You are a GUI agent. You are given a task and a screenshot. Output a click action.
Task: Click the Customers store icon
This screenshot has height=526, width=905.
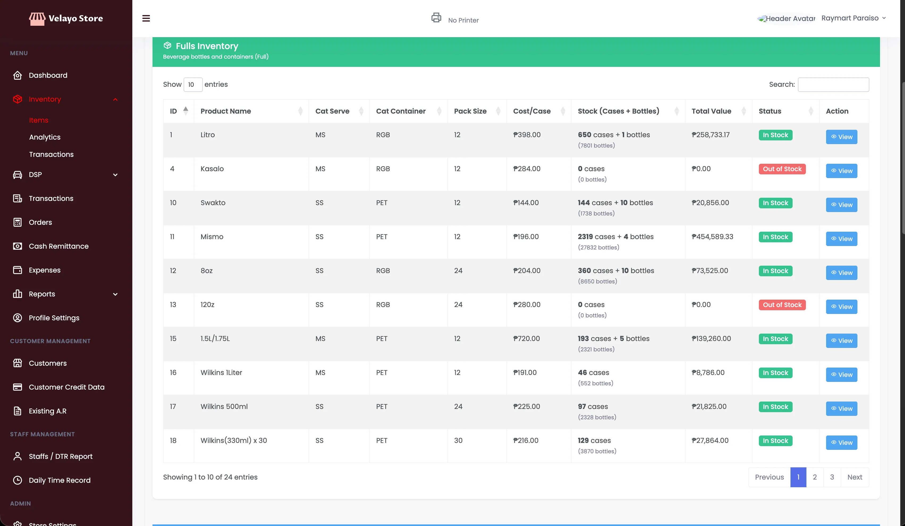[x=17, y=363]
